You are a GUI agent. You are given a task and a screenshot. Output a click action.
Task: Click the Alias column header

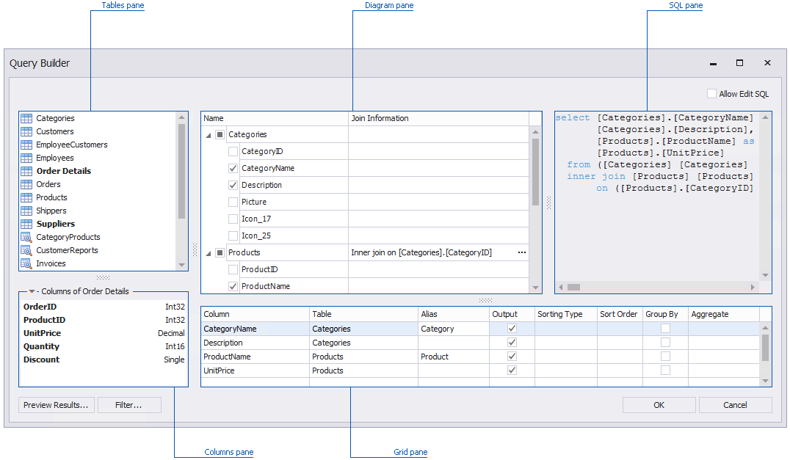tap(454, 314)
